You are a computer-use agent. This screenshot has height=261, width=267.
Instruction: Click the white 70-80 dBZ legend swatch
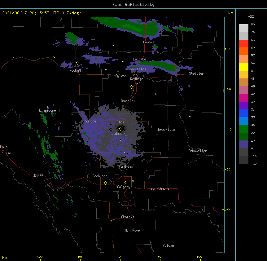243,28
